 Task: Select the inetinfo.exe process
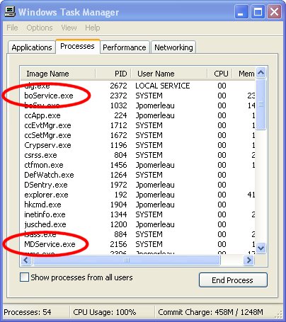pos(45,214)
